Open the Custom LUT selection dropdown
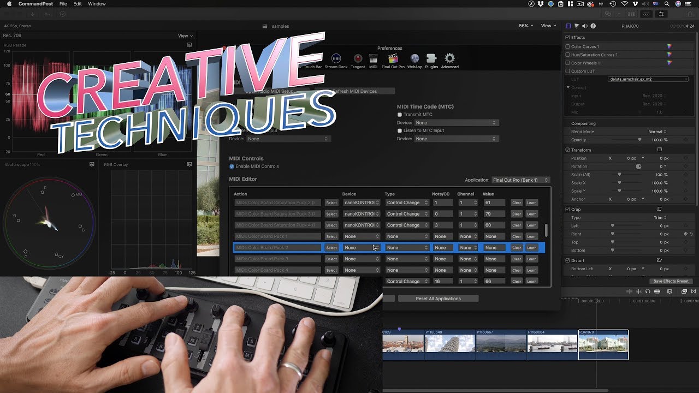This screenshot has height=393, width=699. [648, 79]
